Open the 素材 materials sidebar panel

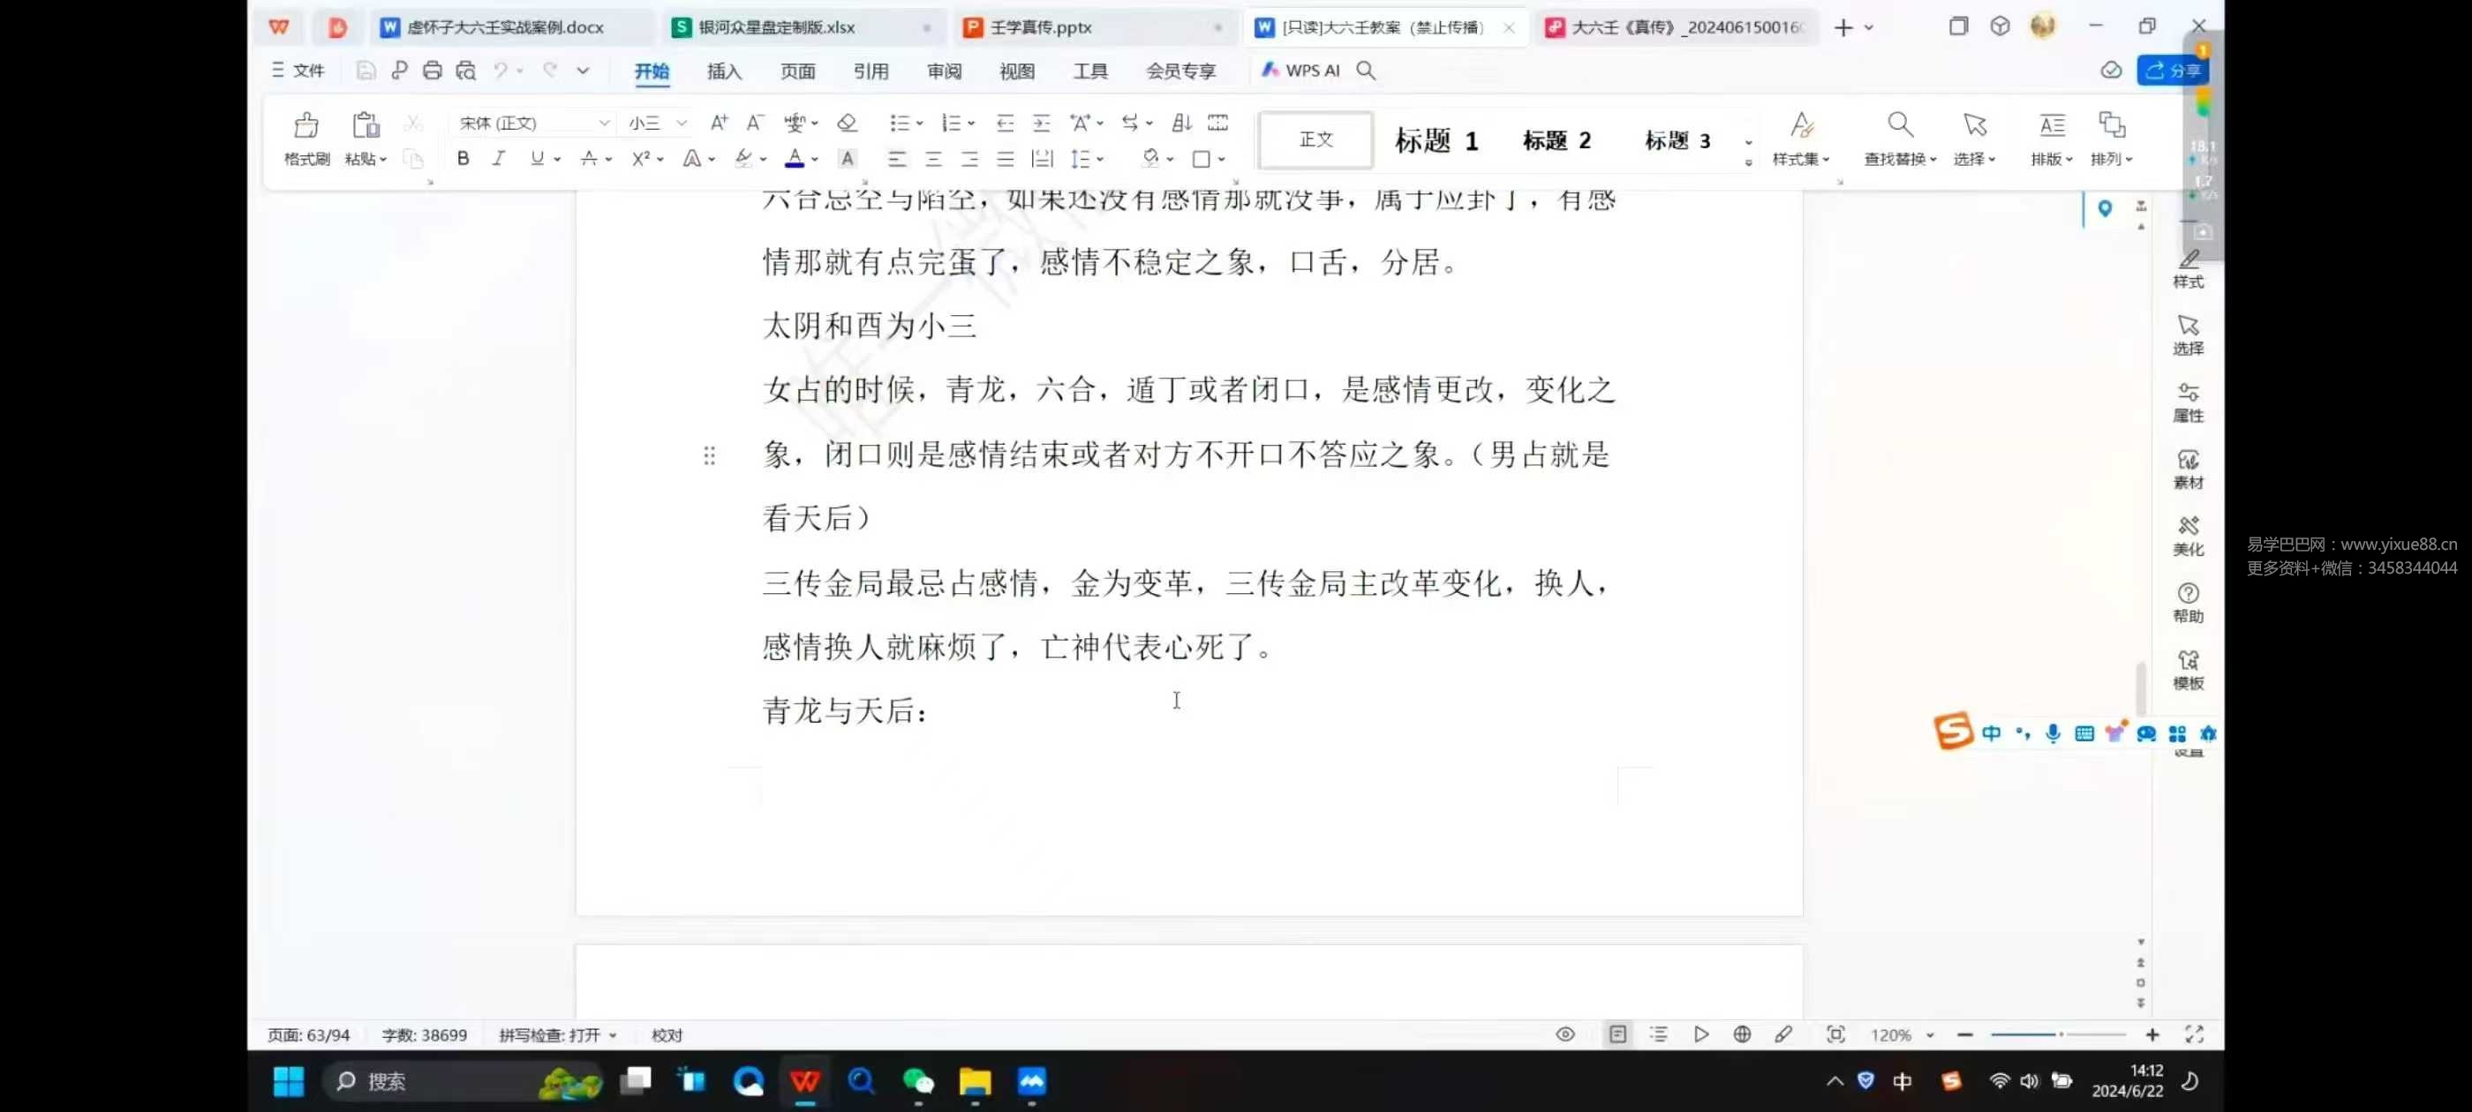tap(2187, 469)
